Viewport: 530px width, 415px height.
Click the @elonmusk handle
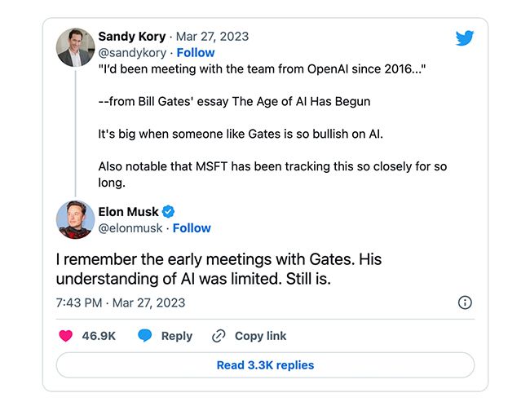pos(130,228)
